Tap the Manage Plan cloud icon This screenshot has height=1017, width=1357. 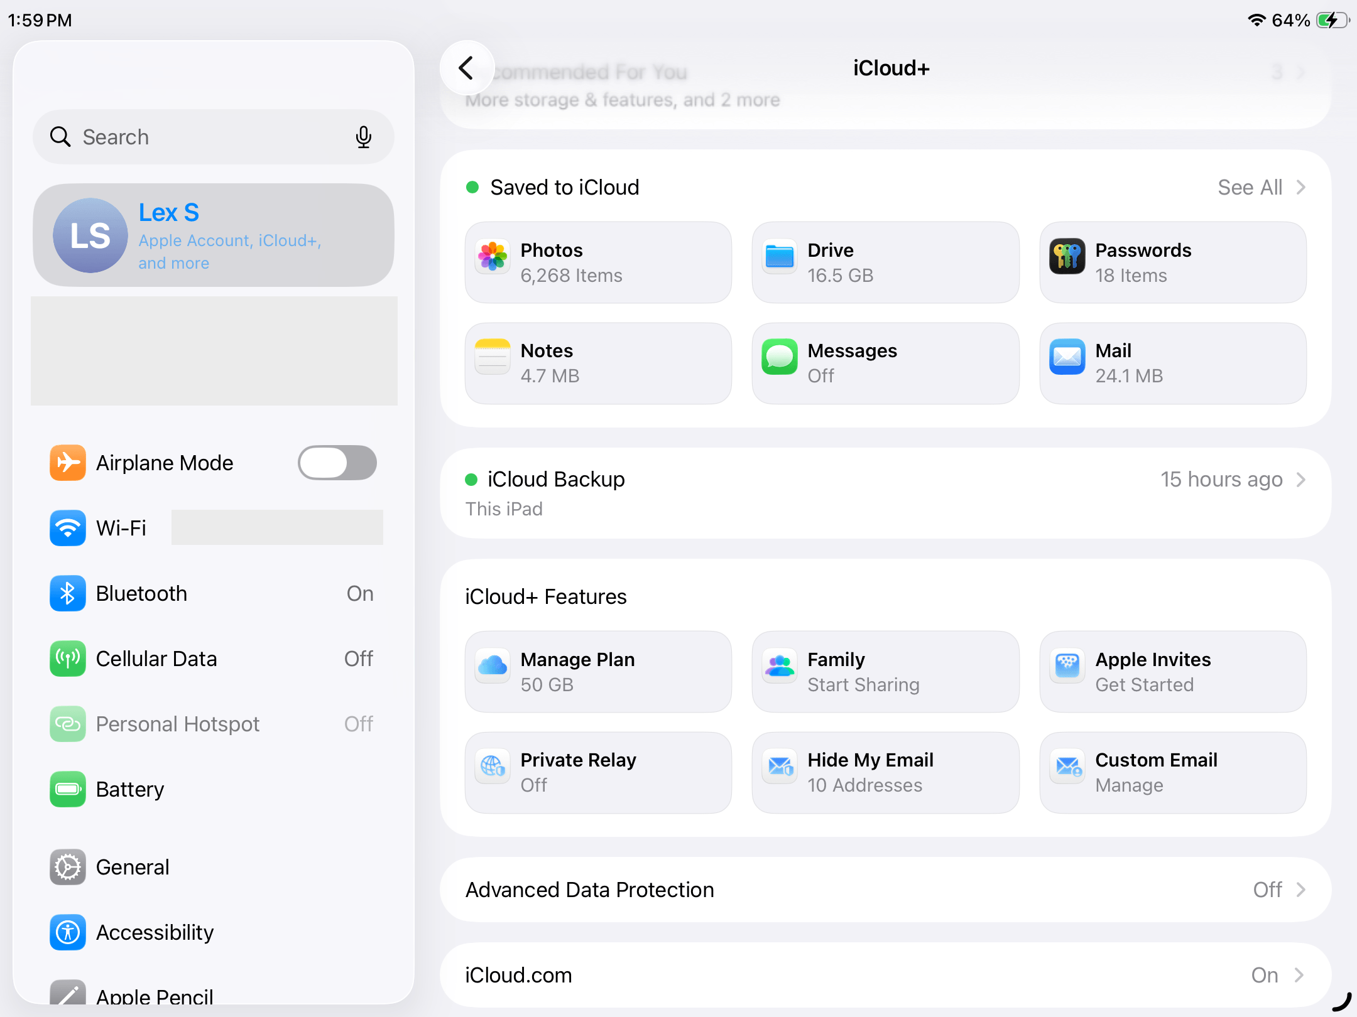pos(493,665)
